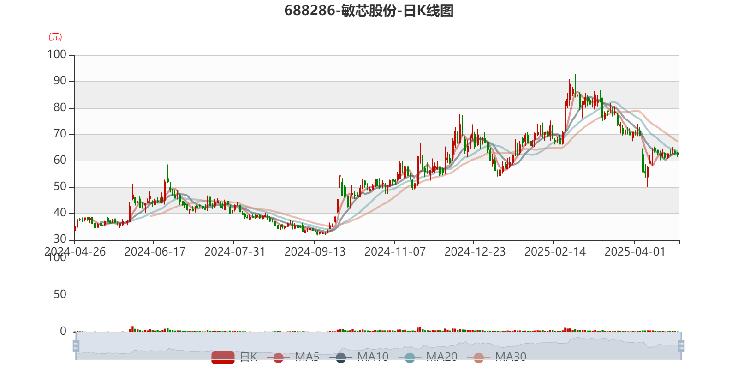Toggle the 日K candlestick series legend
Image resolution: width=738 pixels, height=369 pixels.
point(234,357)
